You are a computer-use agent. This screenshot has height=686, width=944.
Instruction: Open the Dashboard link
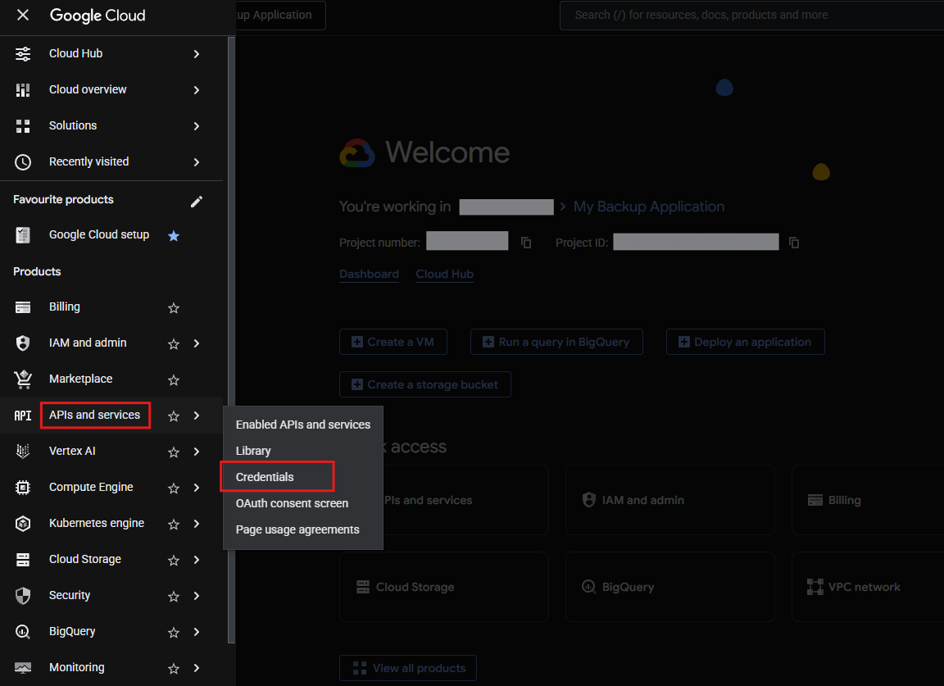pyautogui.click(x=369, y=274)
